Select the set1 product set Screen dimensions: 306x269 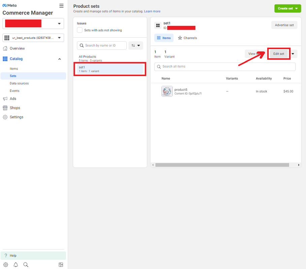tap(110, 69)
